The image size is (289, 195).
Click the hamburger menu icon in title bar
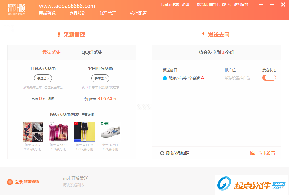[261, 5]
